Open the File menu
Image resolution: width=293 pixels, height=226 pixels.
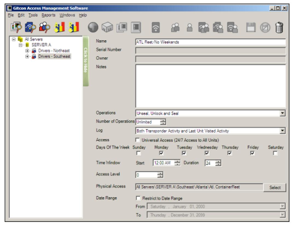11,15
